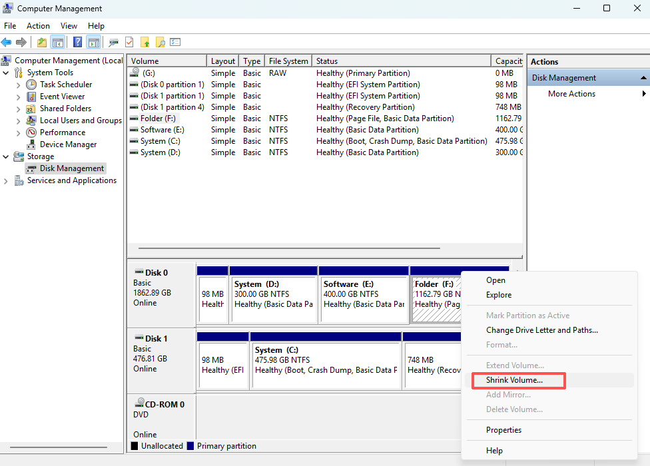Expand Local Users and Groups node
Viewport: 650px width, 466px height.
(18, 120)
